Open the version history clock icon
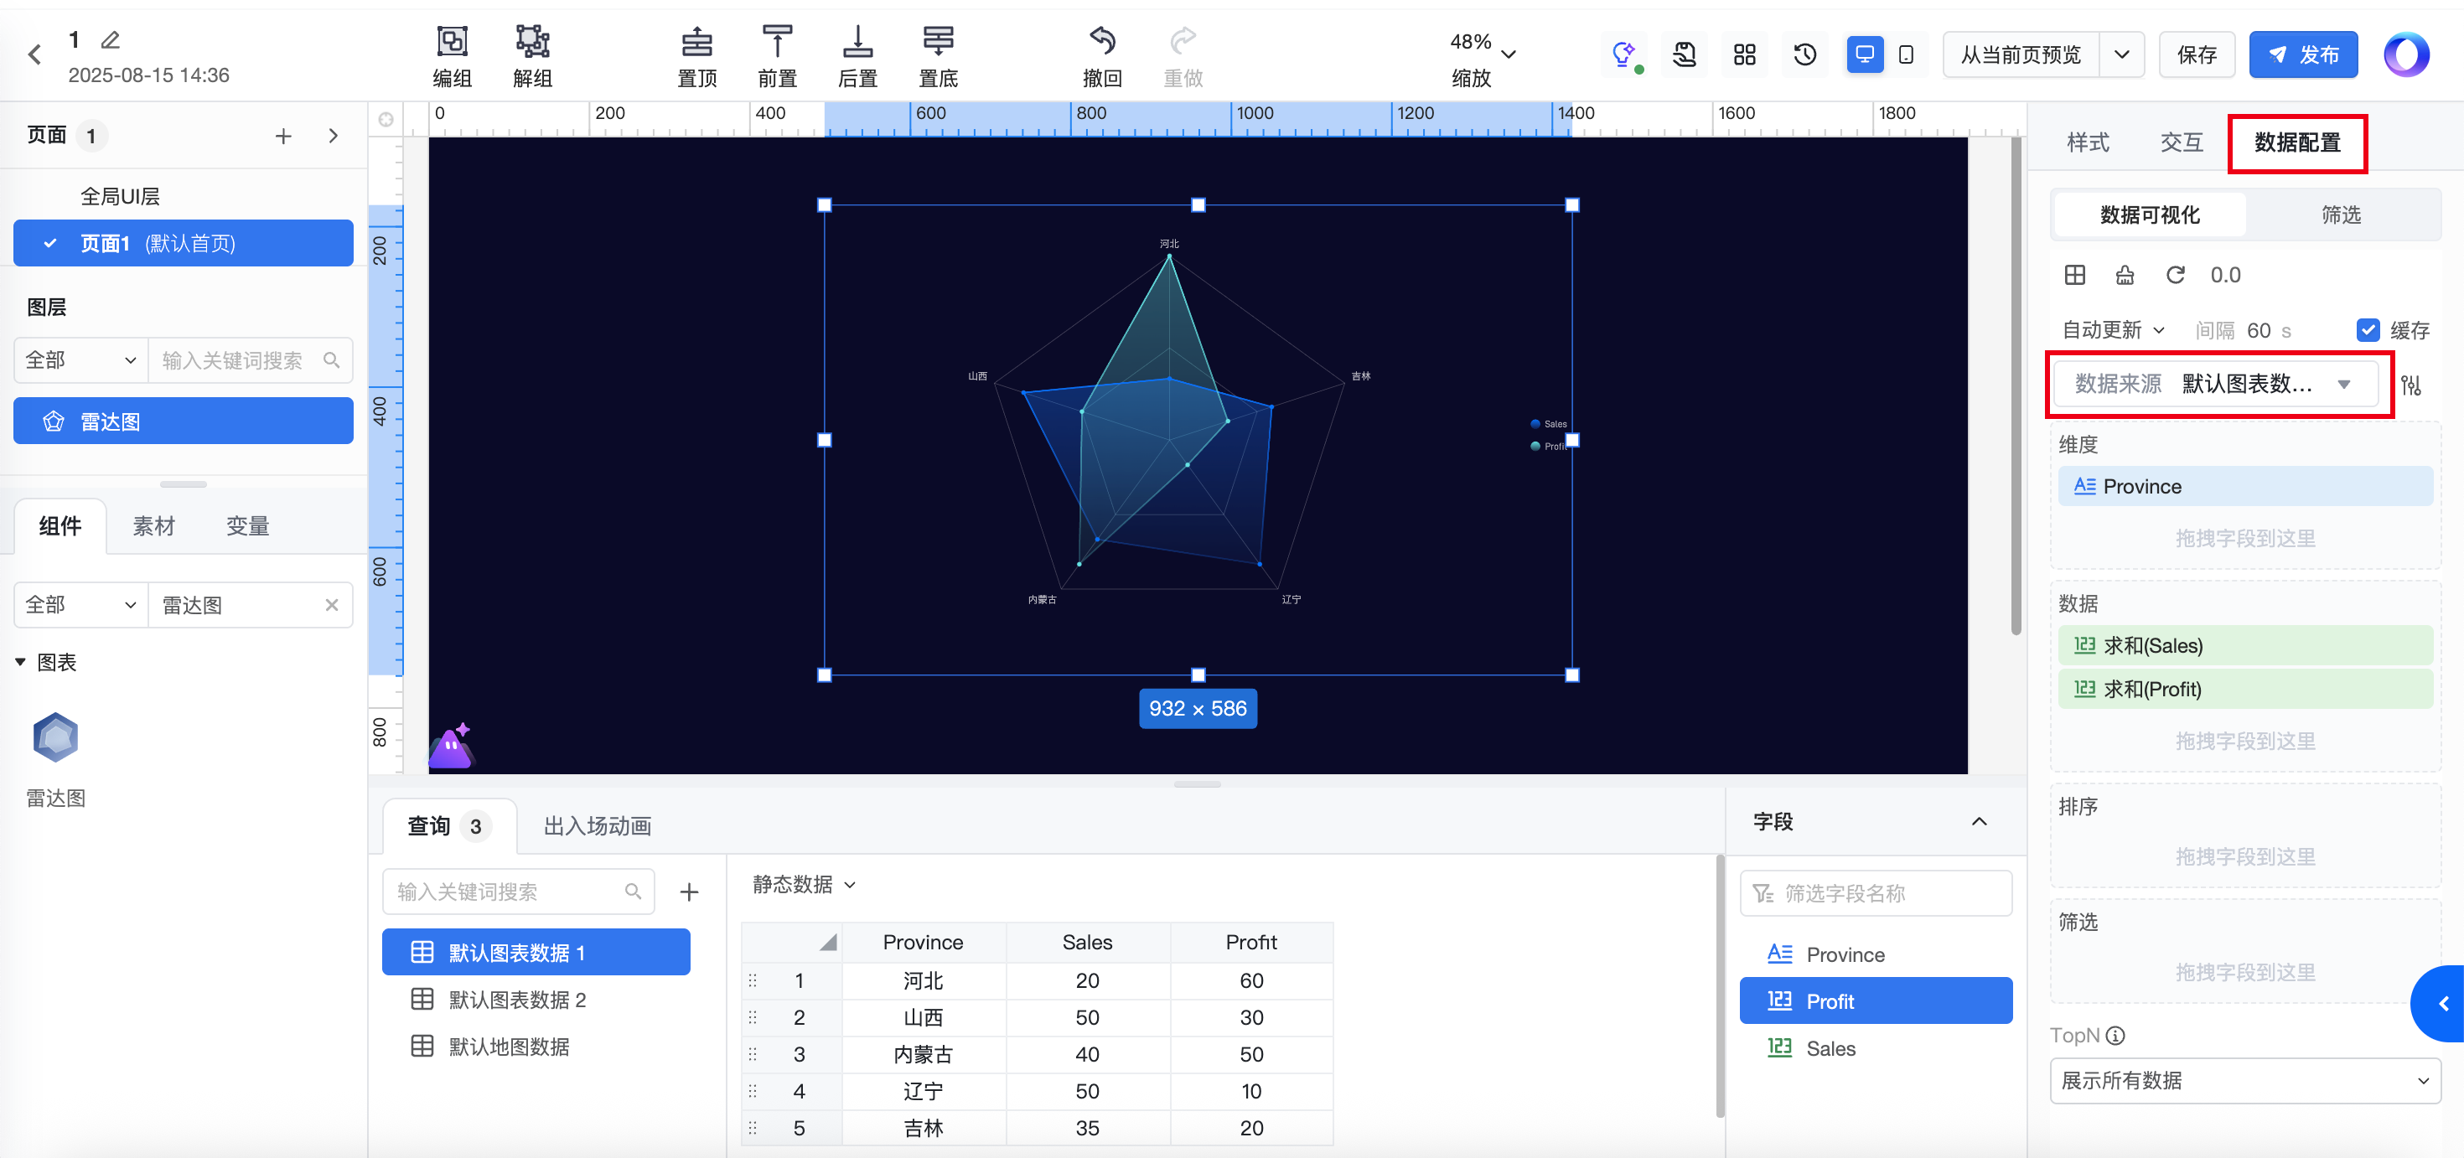The width and height of the screenshot is (2464, 1158). coord(1804,54)
